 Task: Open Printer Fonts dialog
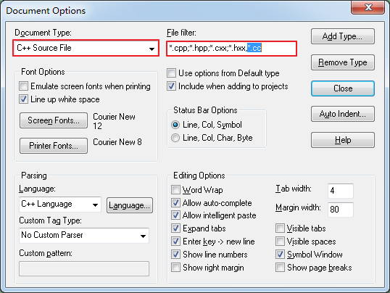point(54,146)
